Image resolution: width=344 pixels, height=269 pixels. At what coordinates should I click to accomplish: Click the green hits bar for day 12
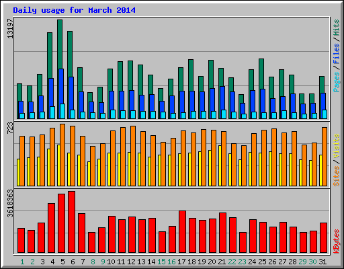click(x=130, y=75)
